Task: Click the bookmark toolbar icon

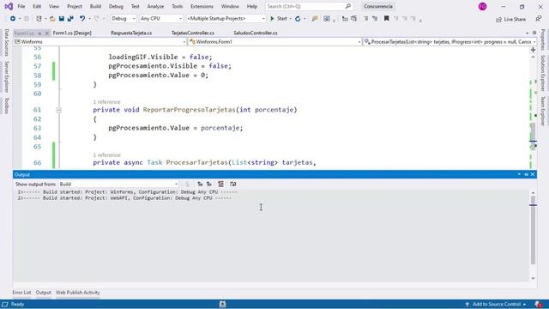Action: [387, 19]
